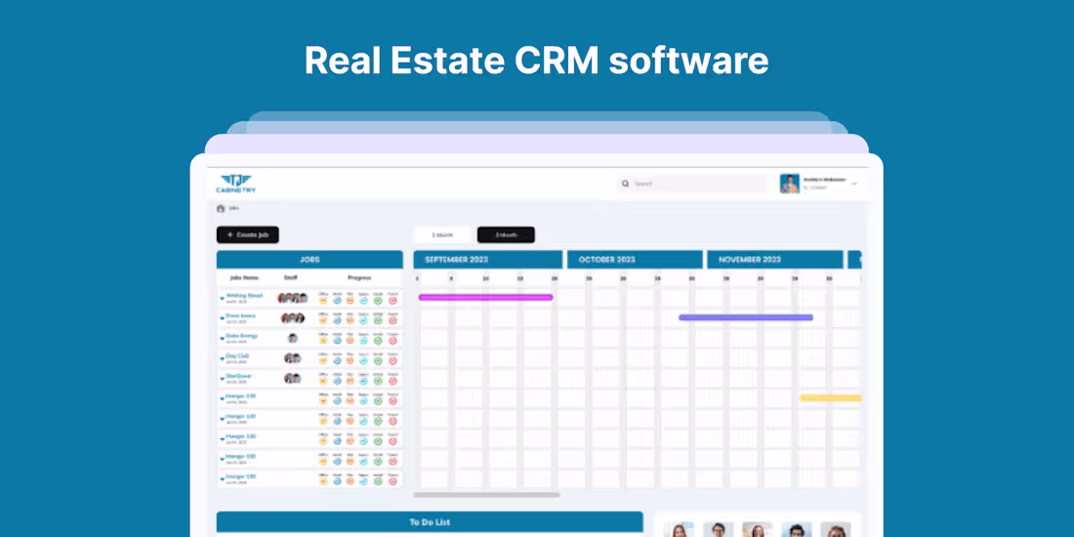Click the TJ Cabinetry logo
This screenshot has height=537, width=1074.
coord(235,183)
